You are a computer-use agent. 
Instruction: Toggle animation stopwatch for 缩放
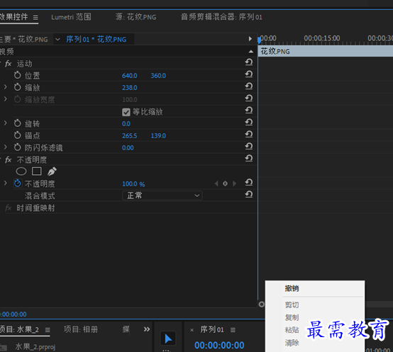[x=17, y=87]
